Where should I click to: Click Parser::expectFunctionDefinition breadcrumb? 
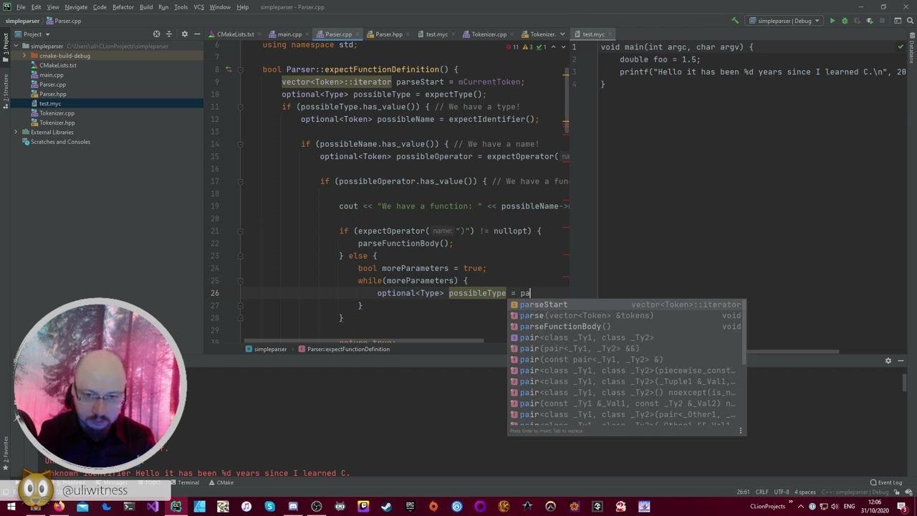point(344,349)
